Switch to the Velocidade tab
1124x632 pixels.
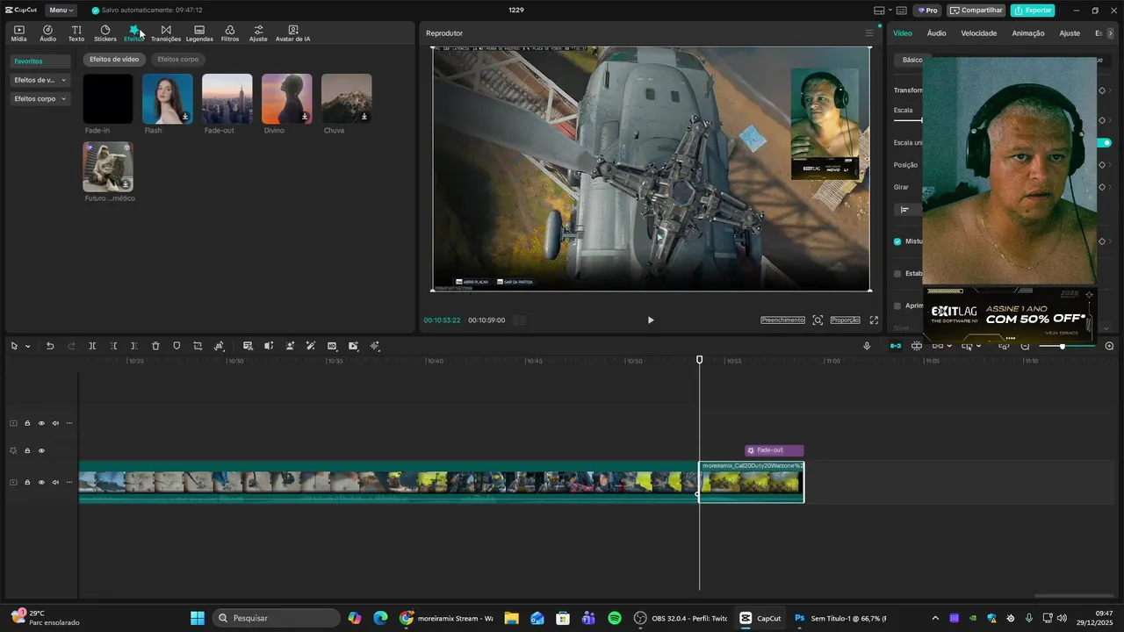979,33
